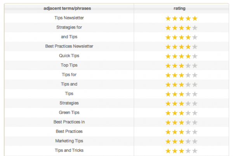The width and height of the screenshot is (233, 156).
Task: Select the second star in Tips for row
Action: point(175,75)
